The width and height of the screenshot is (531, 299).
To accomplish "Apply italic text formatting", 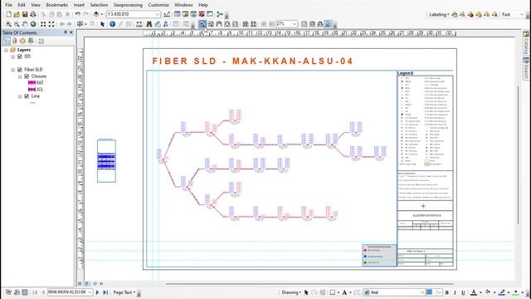I will coord(455,292).
